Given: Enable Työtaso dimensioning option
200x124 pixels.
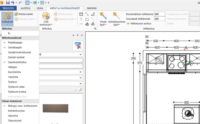Looking at the screenshot, I should coord(20,82).
